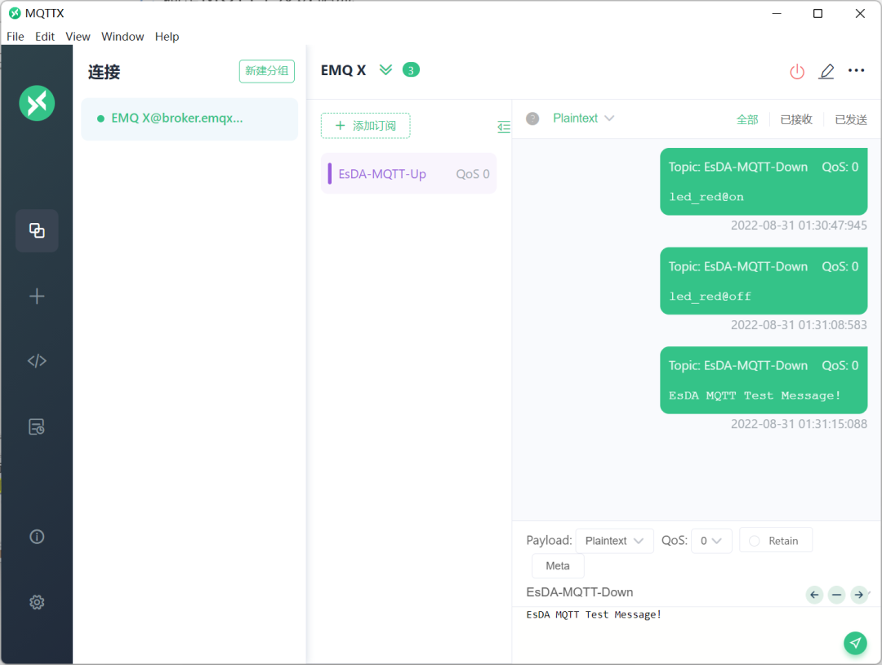Click timestamp 2022-08-31 01:31:08:583
The width and height of the screenshot is (882, 665).
point(799,325)
